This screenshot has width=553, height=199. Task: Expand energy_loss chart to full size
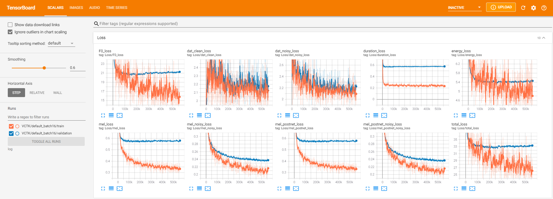click(456, 115)
